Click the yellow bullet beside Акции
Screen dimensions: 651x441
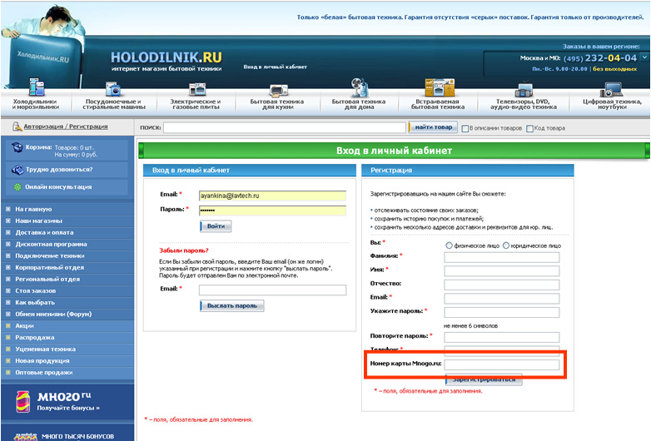point(7,325)
